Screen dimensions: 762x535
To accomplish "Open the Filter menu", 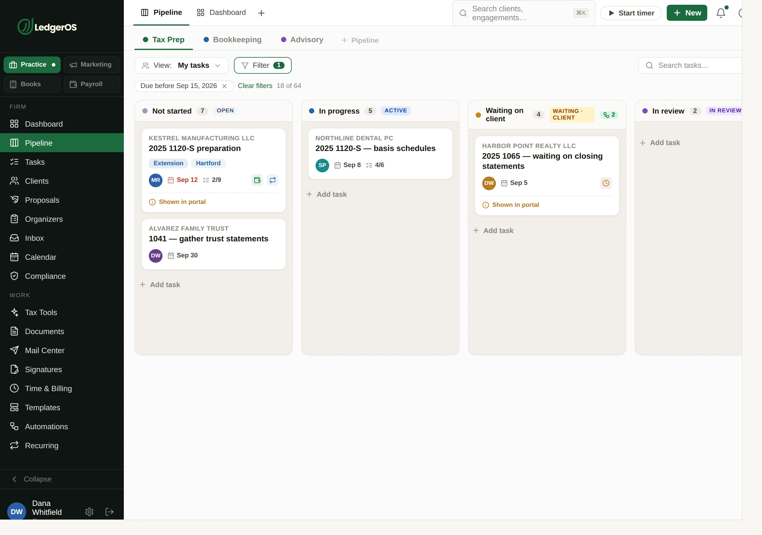I will 263,65.
